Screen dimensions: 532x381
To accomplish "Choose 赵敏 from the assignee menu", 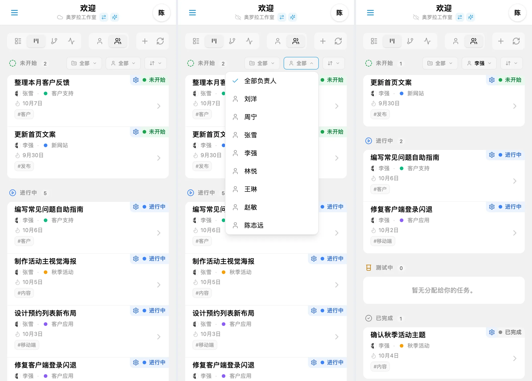I will [272, 207].
